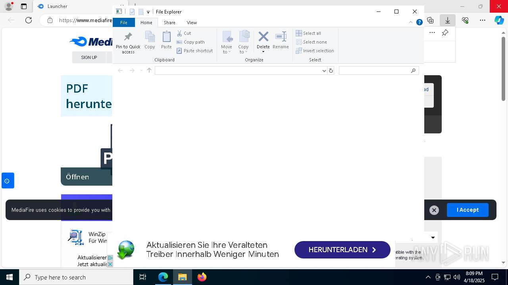Click the pin icon in downloads panel
Viewport: 508px width, 285px height.
click(x=445, y=33)
